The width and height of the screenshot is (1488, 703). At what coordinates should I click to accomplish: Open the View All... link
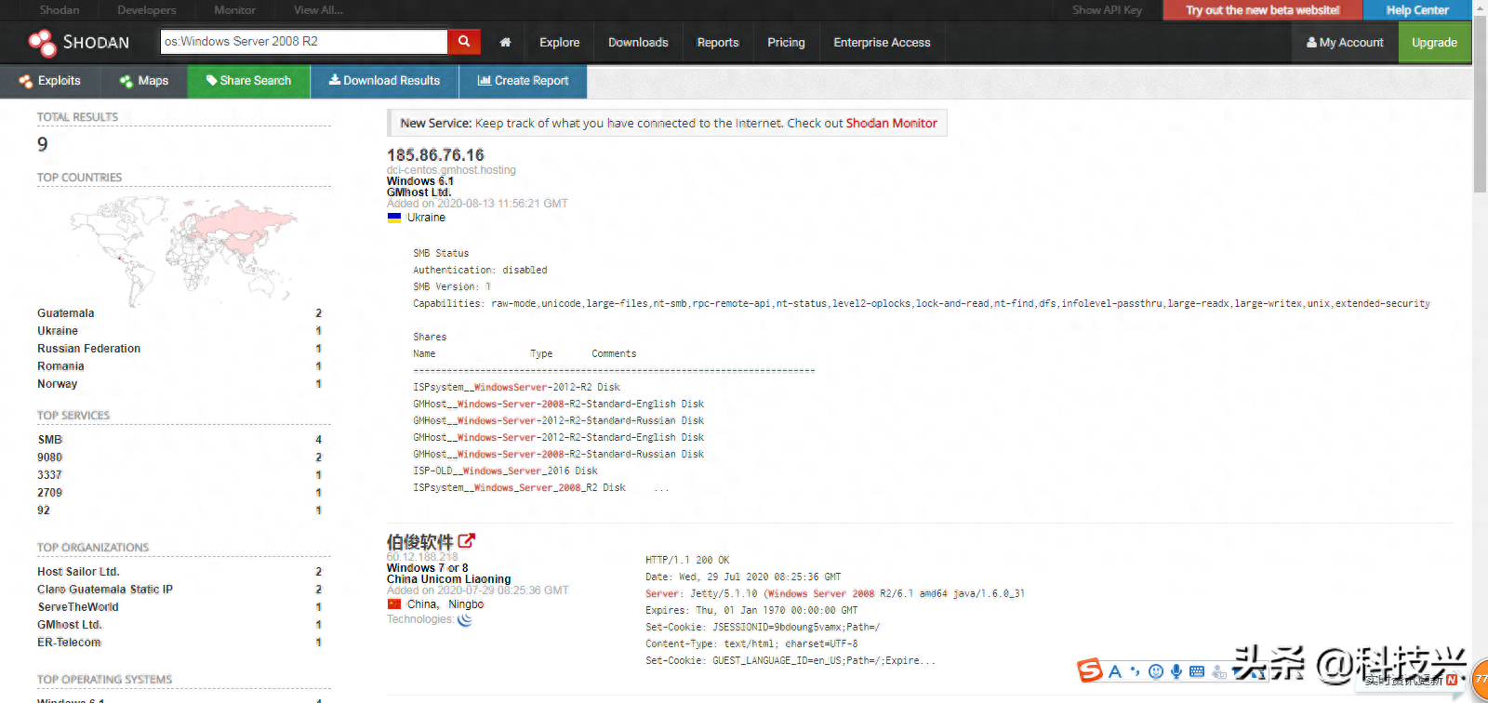click(318, 10)
